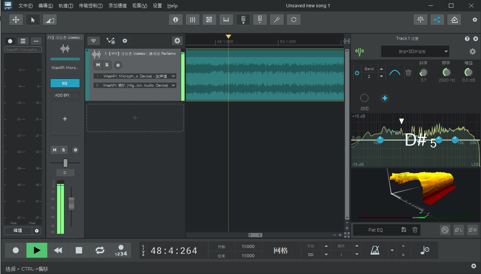Click the blue EQ button in channel strip
This screenshot has height=274, width=481.
[65, 83]
